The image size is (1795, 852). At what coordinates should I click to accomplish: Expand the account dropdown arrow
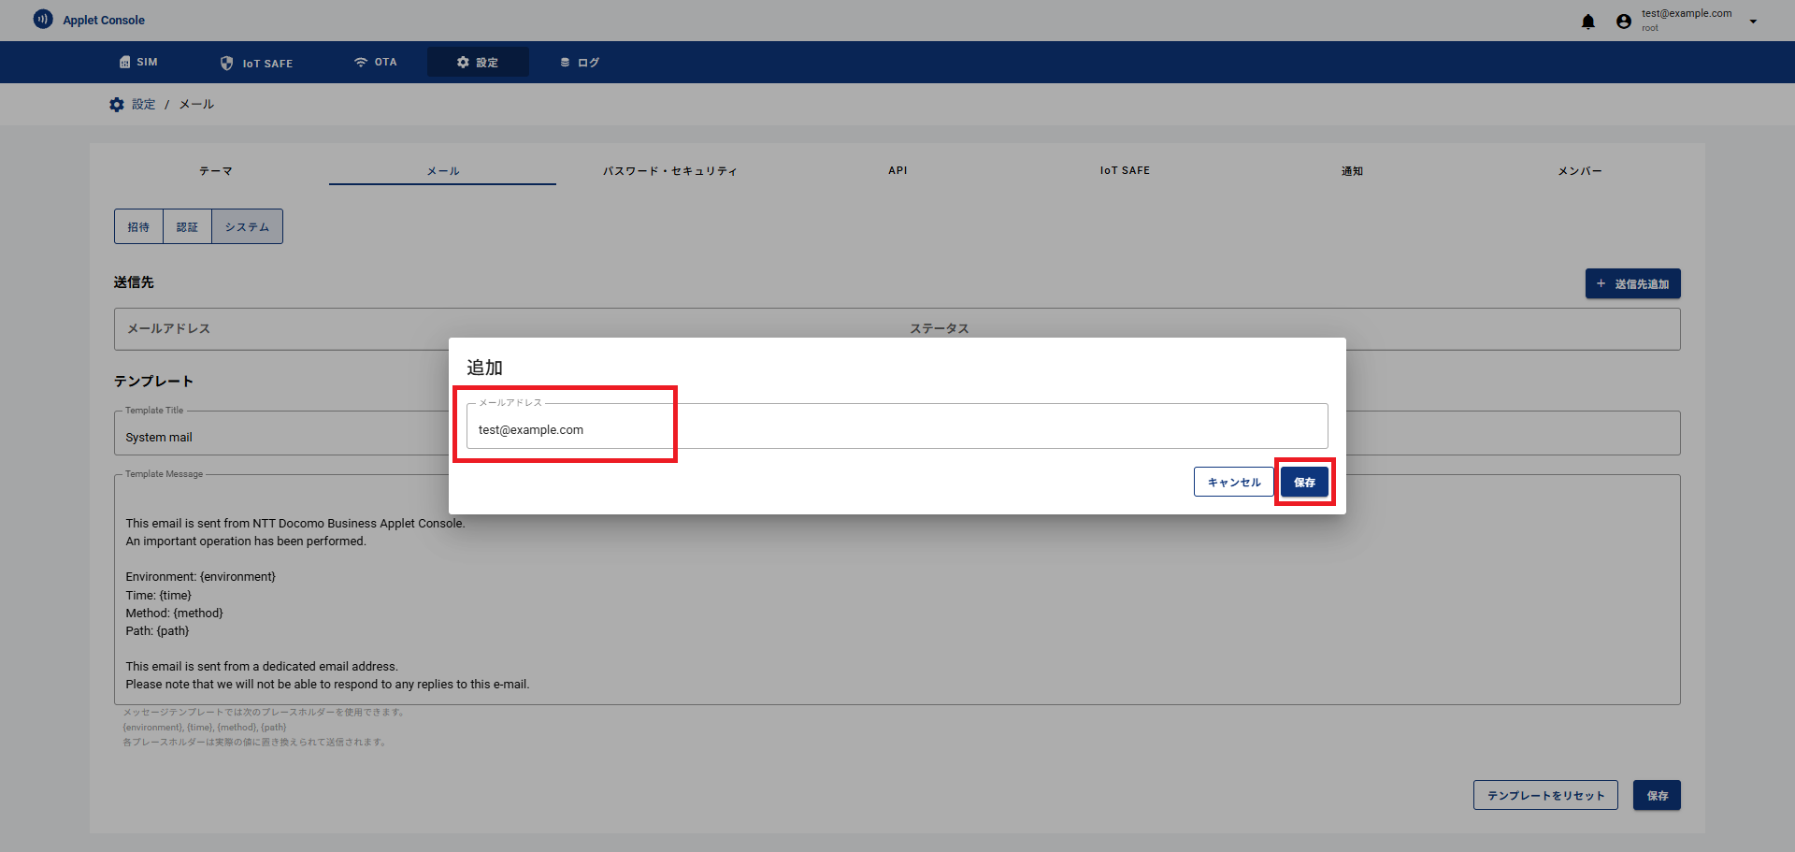click(1753, 22)
